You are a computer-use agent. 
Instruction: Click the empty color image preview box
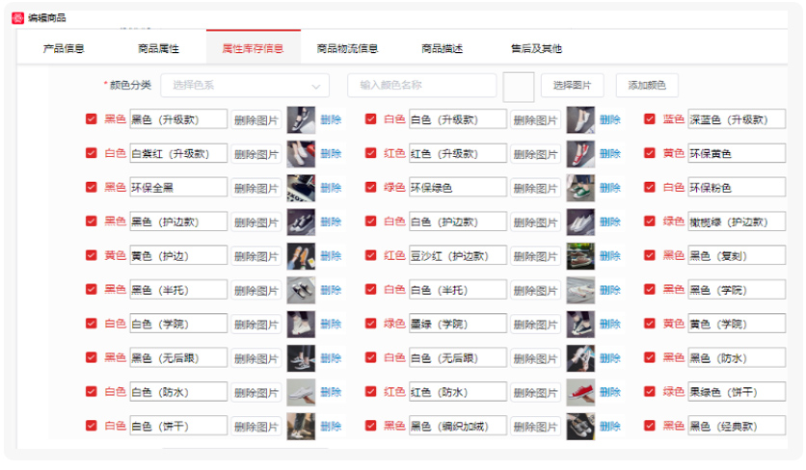518,87
